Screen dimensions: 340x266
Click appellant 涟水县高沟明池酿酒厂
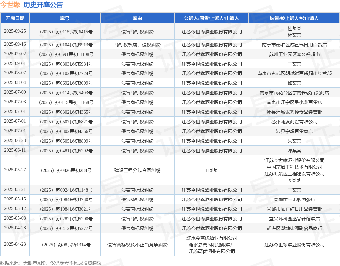tap(212, 245)
